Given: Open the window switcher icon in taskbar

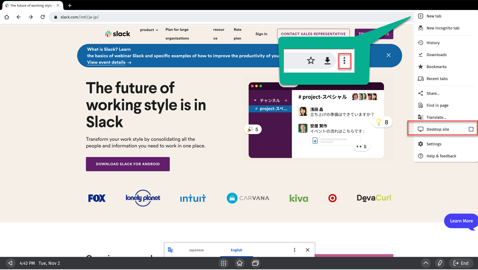Looking at the screenshot, I should 255,263.
